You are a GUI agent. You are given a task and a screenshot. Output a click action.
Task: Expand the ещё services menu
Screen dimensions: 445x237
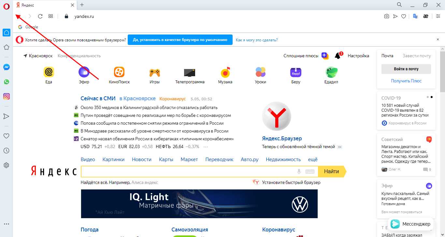[313, 160]
